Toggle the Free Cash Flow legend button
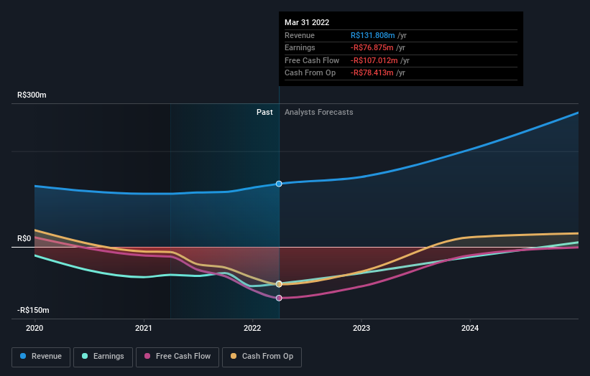The width and height of the screenshot is (590, 376). [178, 357]
